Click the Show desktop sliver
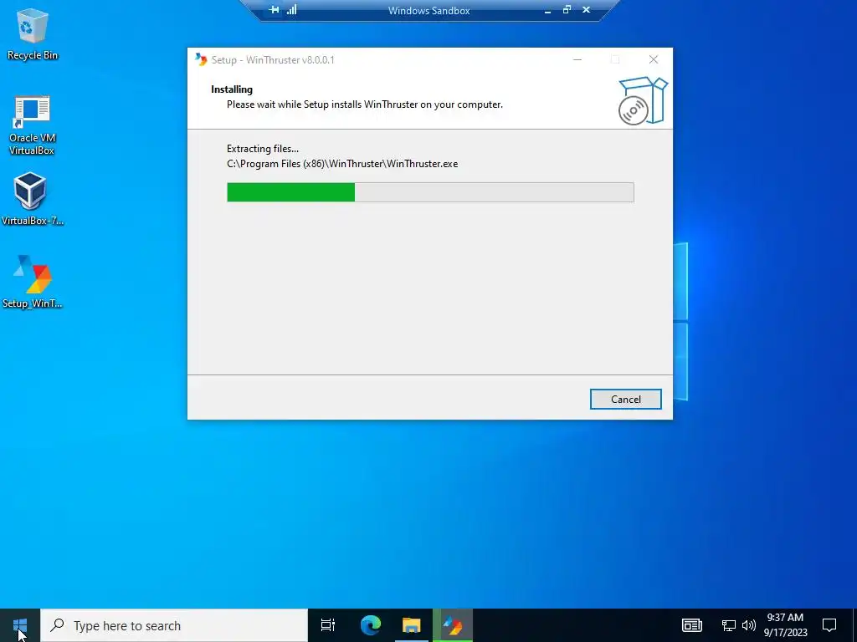This screenshot has width=857, height=642. point(854,625)
